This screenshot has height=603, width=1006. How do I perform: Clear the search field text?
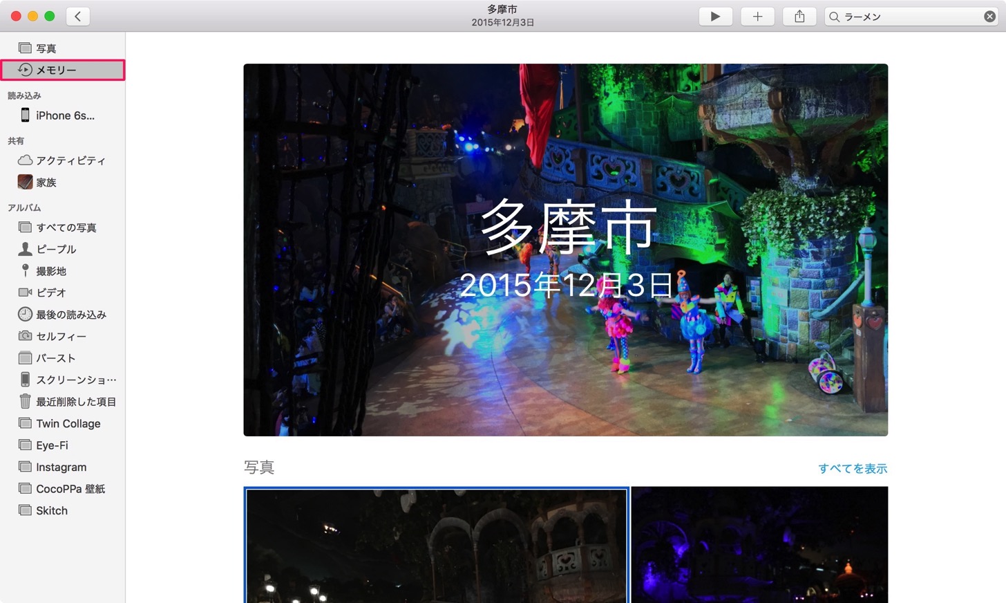click(989, 17)
